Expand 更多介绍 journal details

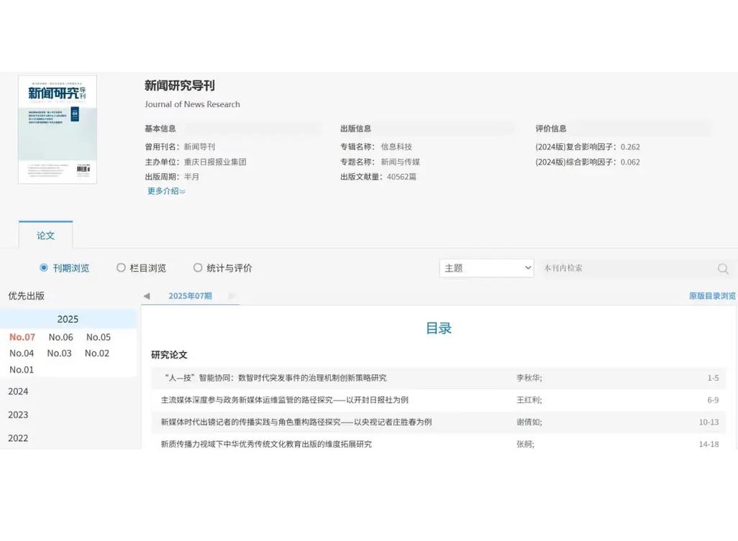click(166, 191)
